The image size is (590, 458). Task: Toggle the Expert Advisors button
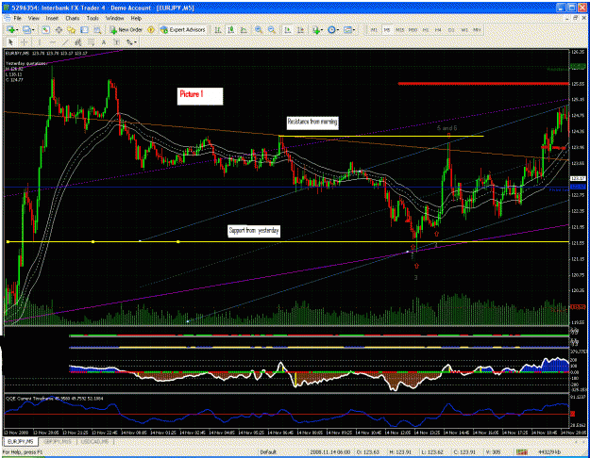pyautogui.click(x=183, y=30)
